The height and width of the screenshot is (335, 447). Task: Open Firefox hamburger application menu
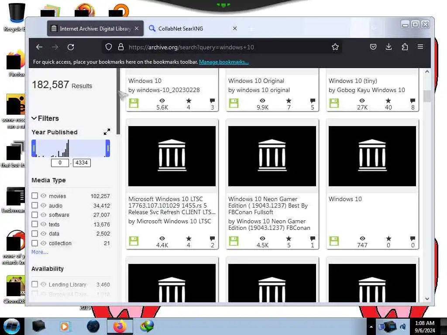click(x=420, y=46)
